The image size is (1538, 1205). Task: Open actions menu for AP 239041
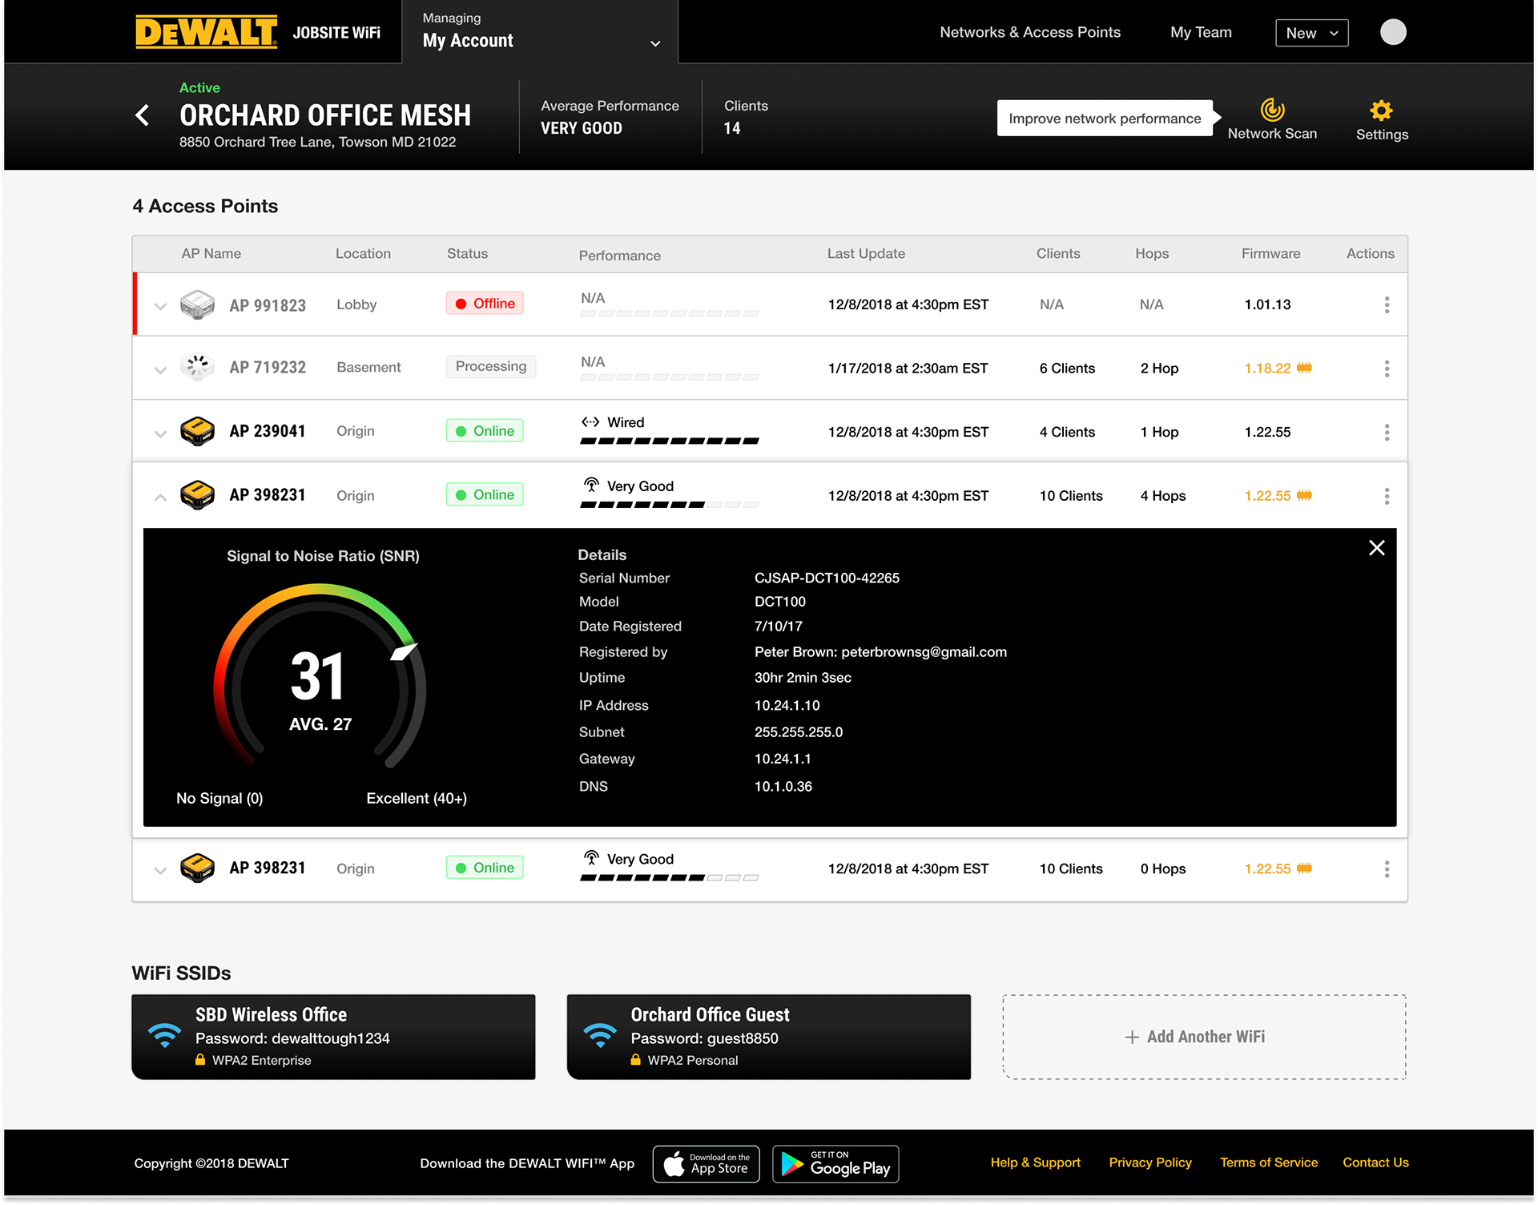[x=1387, y=432]
